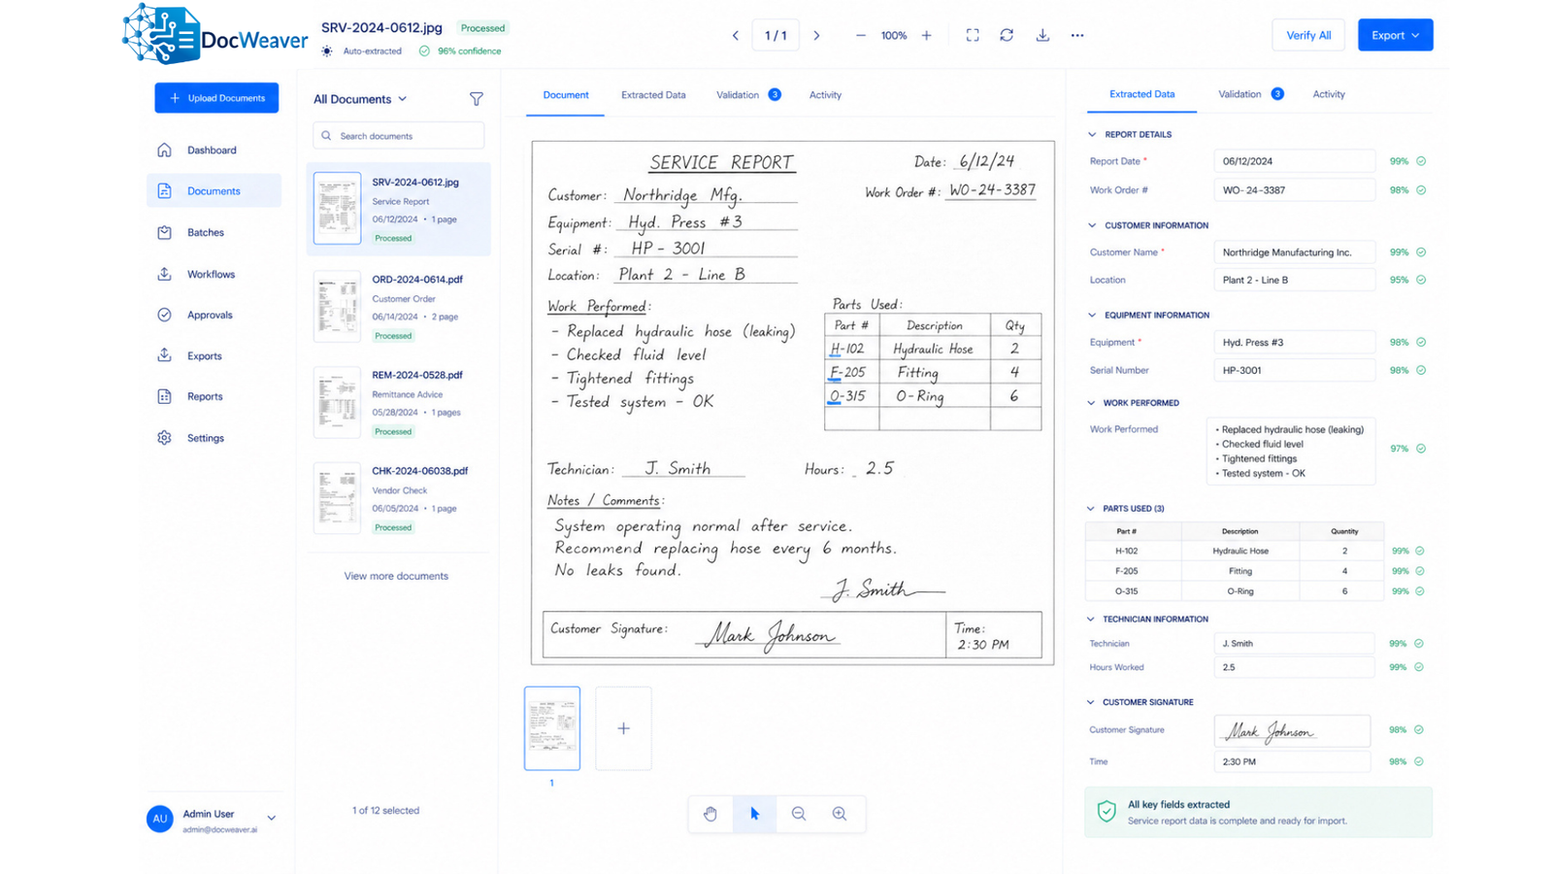This screenshot has height=874, width=1553.
Task: Click the Customer Signature image field
Action: pos(1292,731)
